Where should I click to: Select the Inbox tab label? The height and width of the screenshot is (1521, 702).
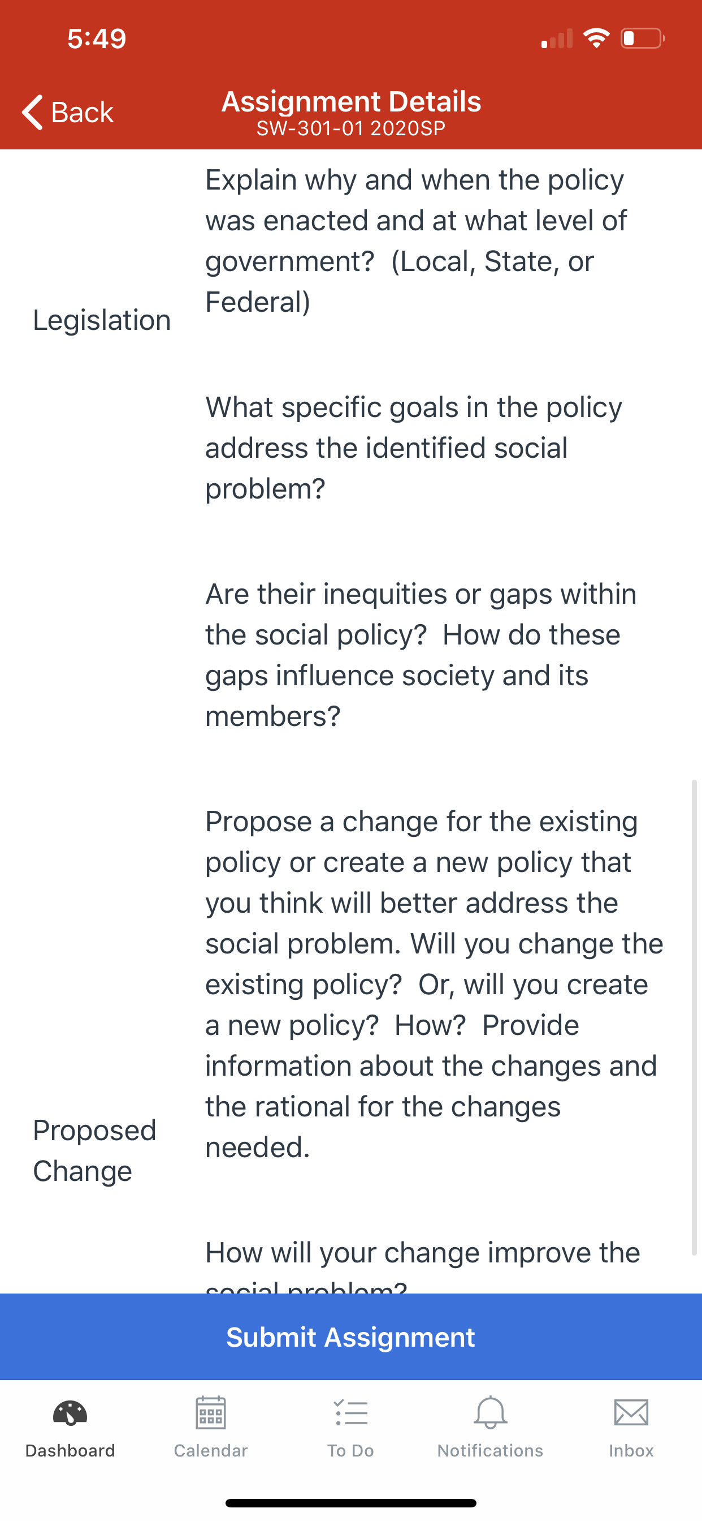click(631, 1451)
